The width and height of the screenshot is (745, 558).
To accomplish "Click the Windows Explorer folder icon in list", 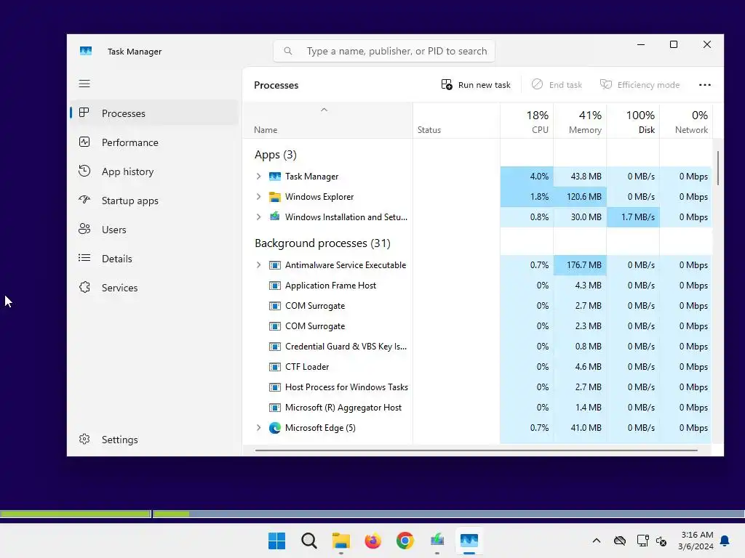I will tap(274, 196).
